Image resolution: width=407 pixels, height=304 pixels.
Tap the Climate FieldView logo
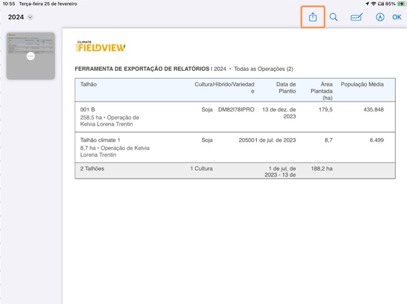coord(100,46)
